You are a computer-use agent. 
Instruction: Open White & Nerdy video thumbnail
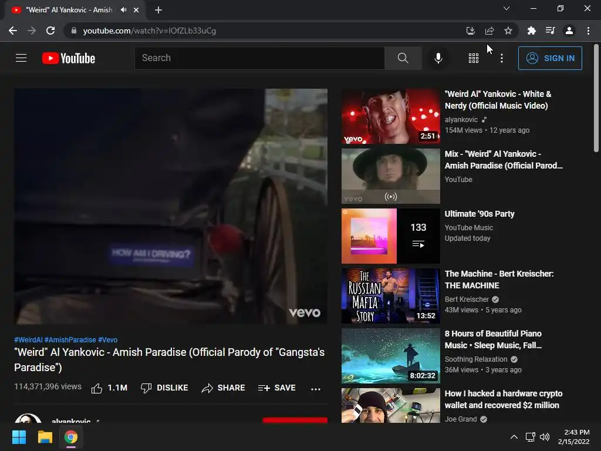click(x=390, y=116)
